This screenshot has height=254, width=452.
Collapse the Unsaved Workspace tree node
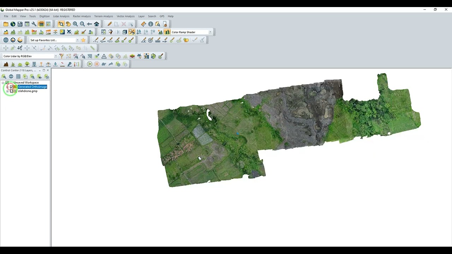coord(3,83)
